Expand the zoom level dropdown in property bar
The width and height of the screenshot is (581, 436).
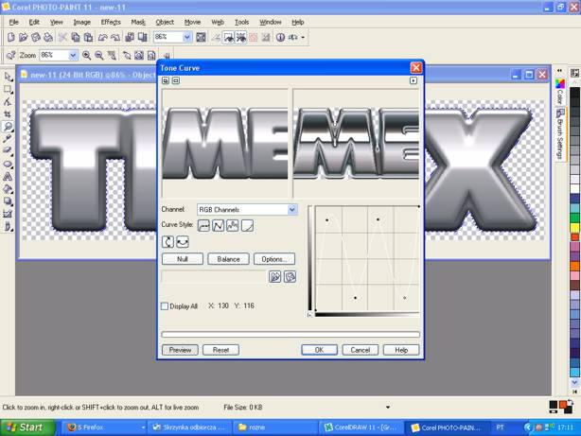coord(75,56)
